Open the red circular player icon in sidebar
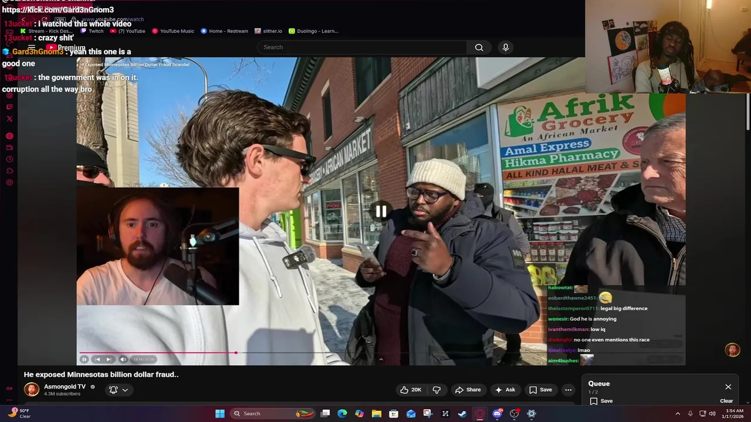751x422 pixels. pyautogui.click(x=9, y=136)
